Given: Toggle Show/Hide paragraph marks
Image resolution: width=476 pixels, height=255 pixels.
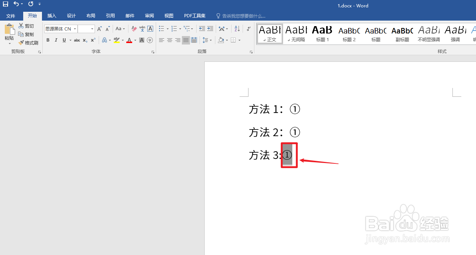Looking at the screenshot, I should pyautogui.click(x=248, y=29).
